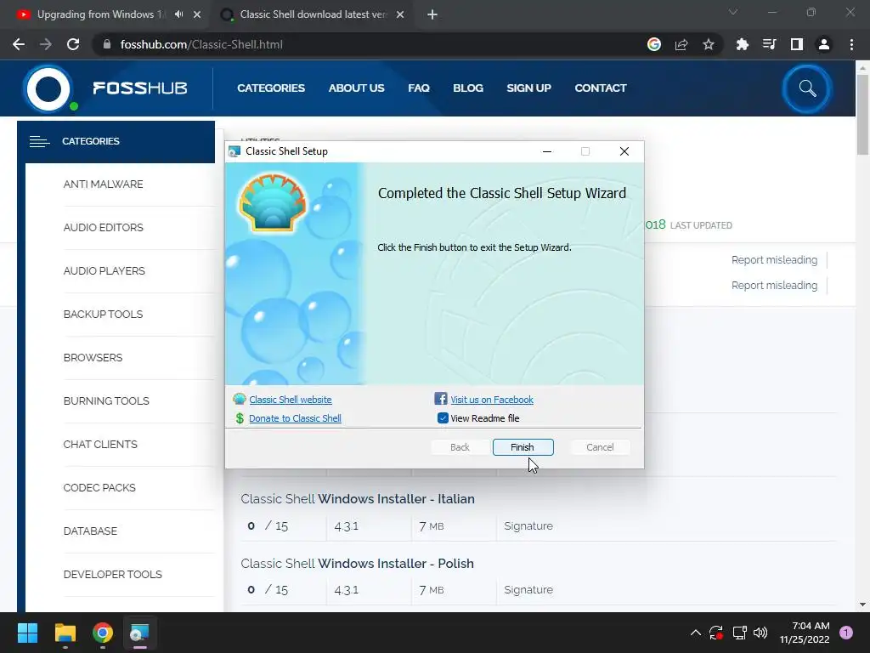
Task: Select BURNING TOOLS category
Action: point(106,400)
